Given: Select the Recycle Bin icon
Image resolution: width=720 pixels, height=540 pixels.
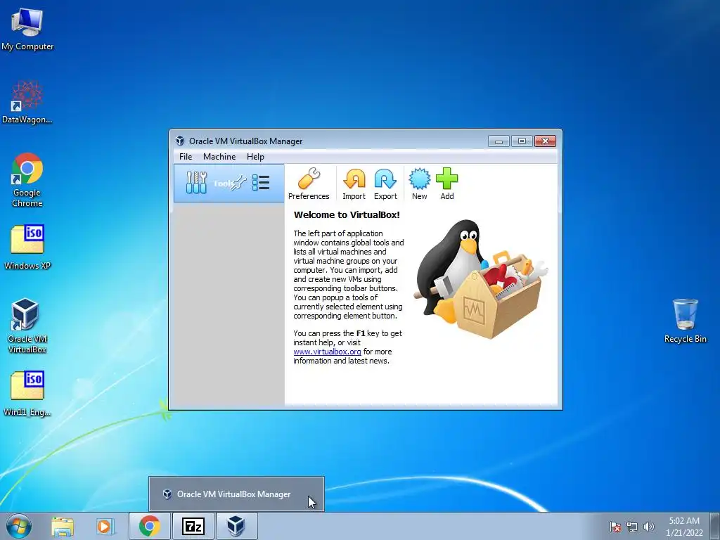Looking at the screenshot, I should coord(685,321).
